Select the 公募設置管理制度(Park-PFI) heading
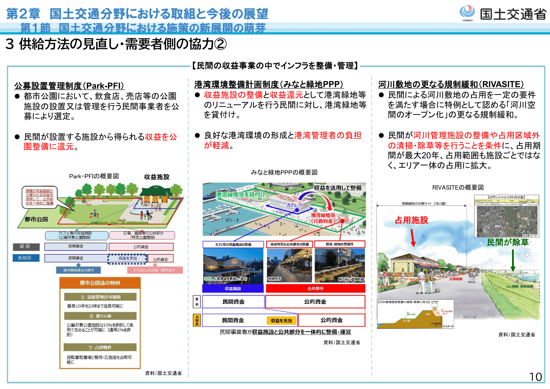Screen dimensions: 550x389 69,85
